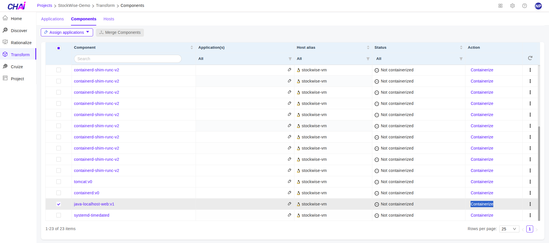549x243 pixels.
Task: Edit applications for java-localhost-web:v1 row
Action: click(x=290, y=204)
